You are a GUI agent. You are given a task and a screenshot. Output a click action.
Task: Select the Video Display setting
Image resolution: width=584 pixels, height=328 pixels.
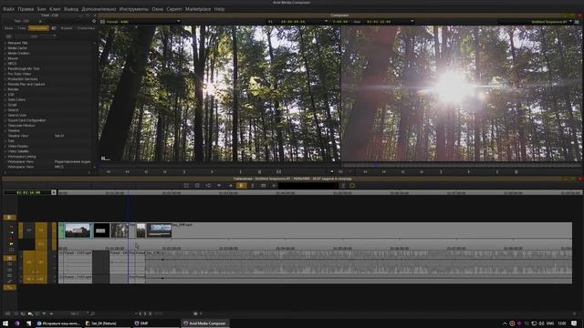point(18,147)
